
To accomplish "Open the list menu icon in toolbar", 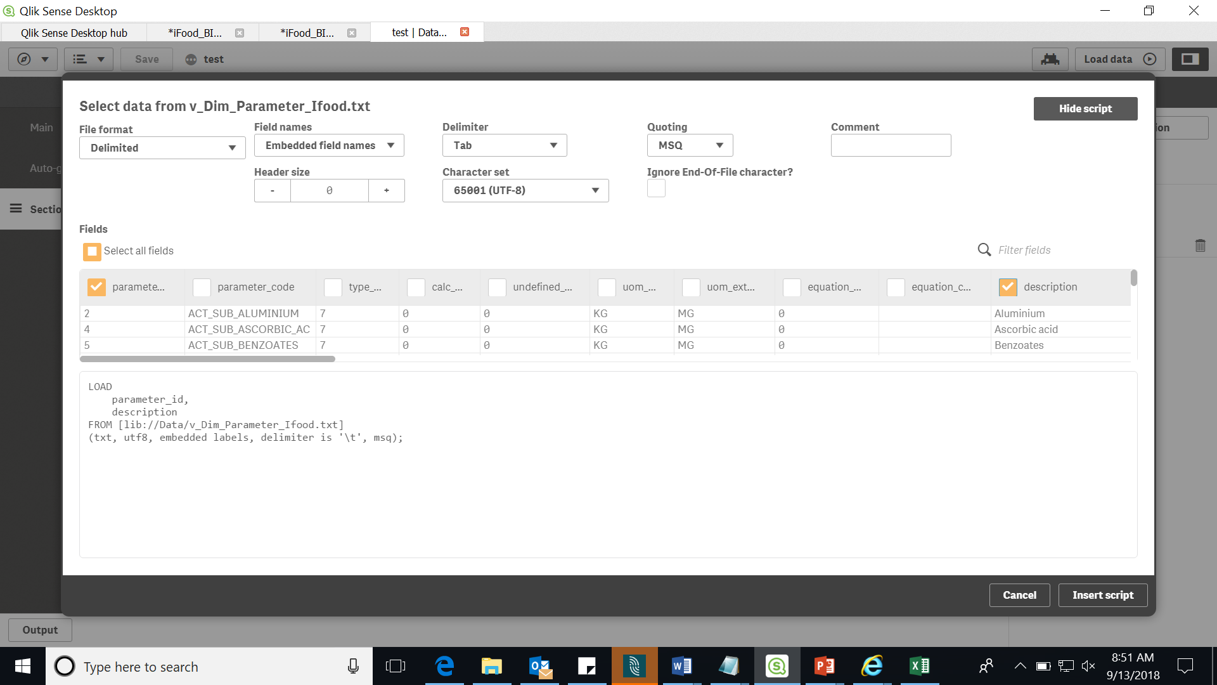I will pyautogui.click(x=80, y=59).
